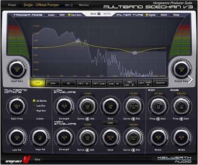The height and width of the screenshot is (165, 198).
Task: Click the EQ2 Freq/Gain knob
Action: [x=181, y=106]
